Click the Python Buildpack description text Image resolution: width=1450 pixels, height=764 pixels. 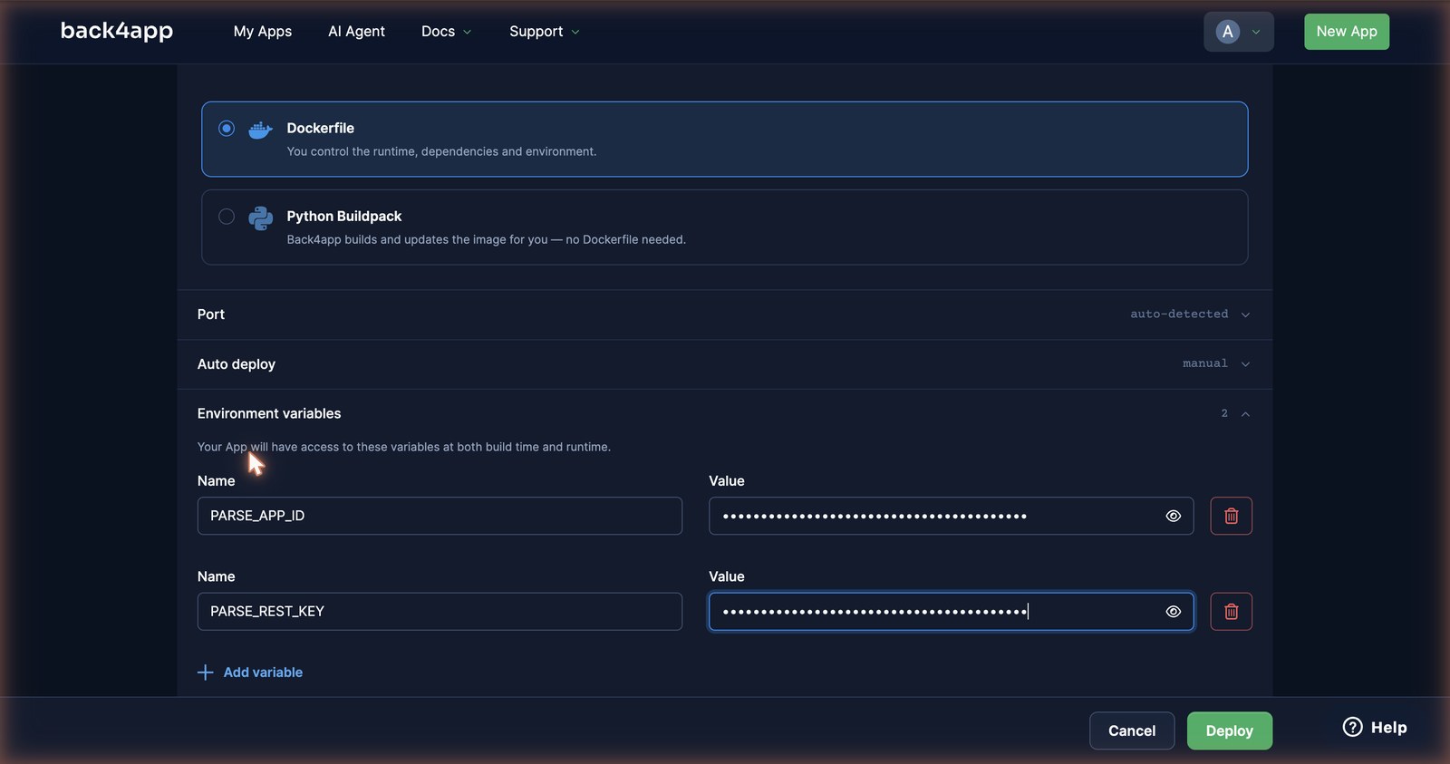(x=486, y=239)
